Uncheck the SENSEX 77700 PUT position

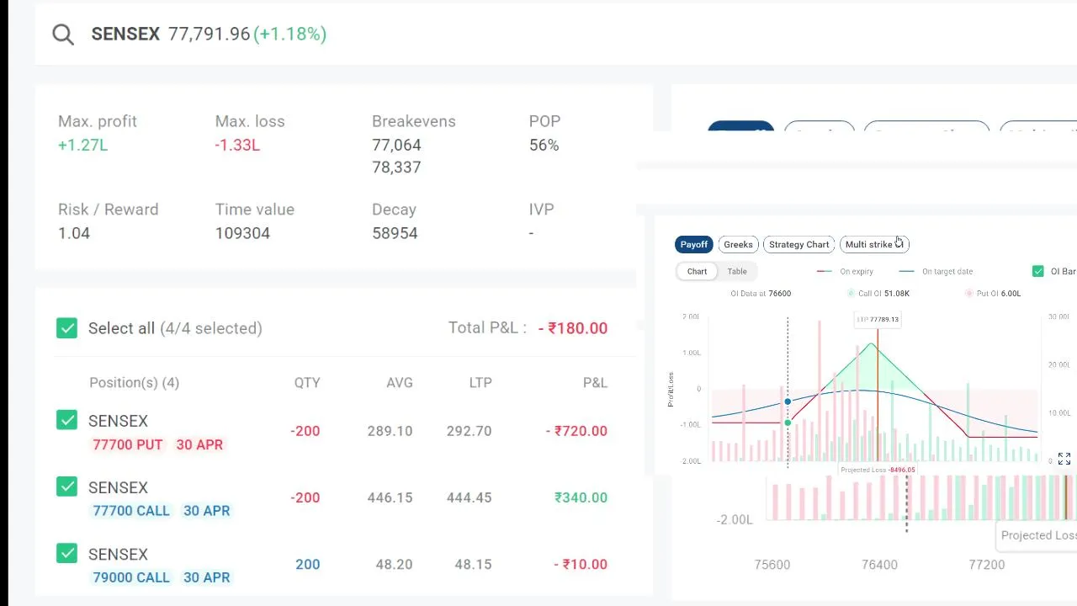[x=66, y=419]
